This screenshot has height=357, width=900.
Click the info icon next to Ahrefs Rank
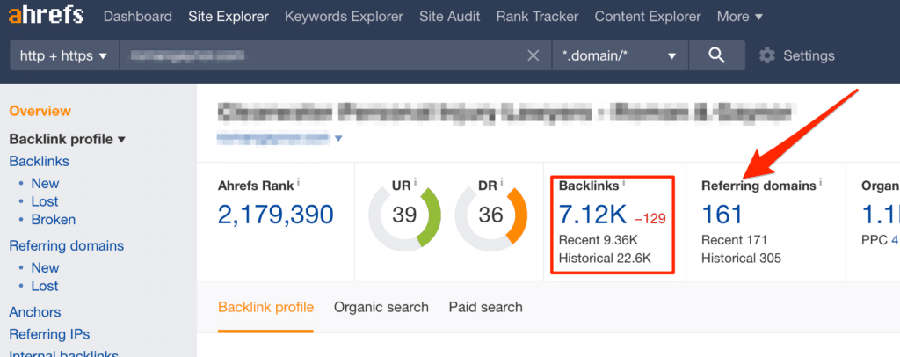point(298,181)
